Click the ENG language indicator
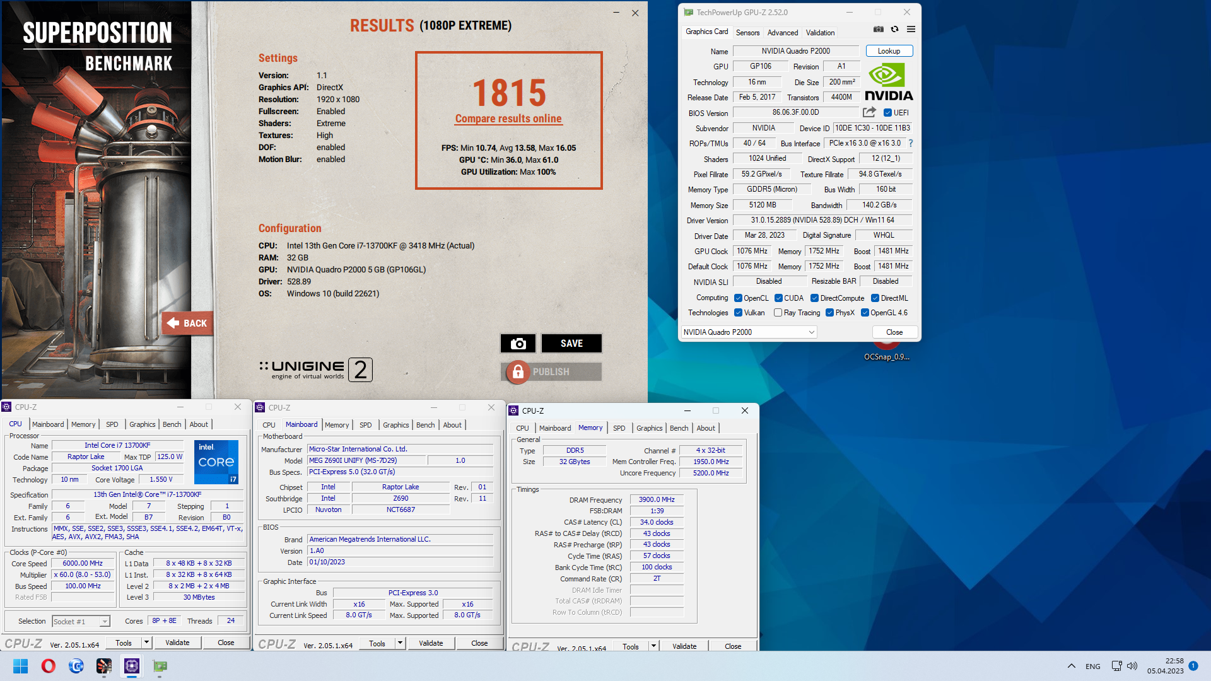1211x681 pixels. coord(1093,666)
